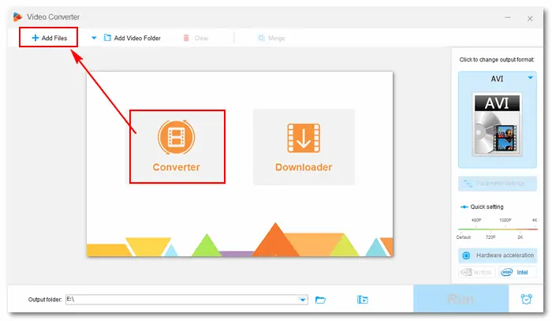Enable Hardware acceleration
Image resolution: width=552 pixels, height=321 pixels.
point(498,256)
